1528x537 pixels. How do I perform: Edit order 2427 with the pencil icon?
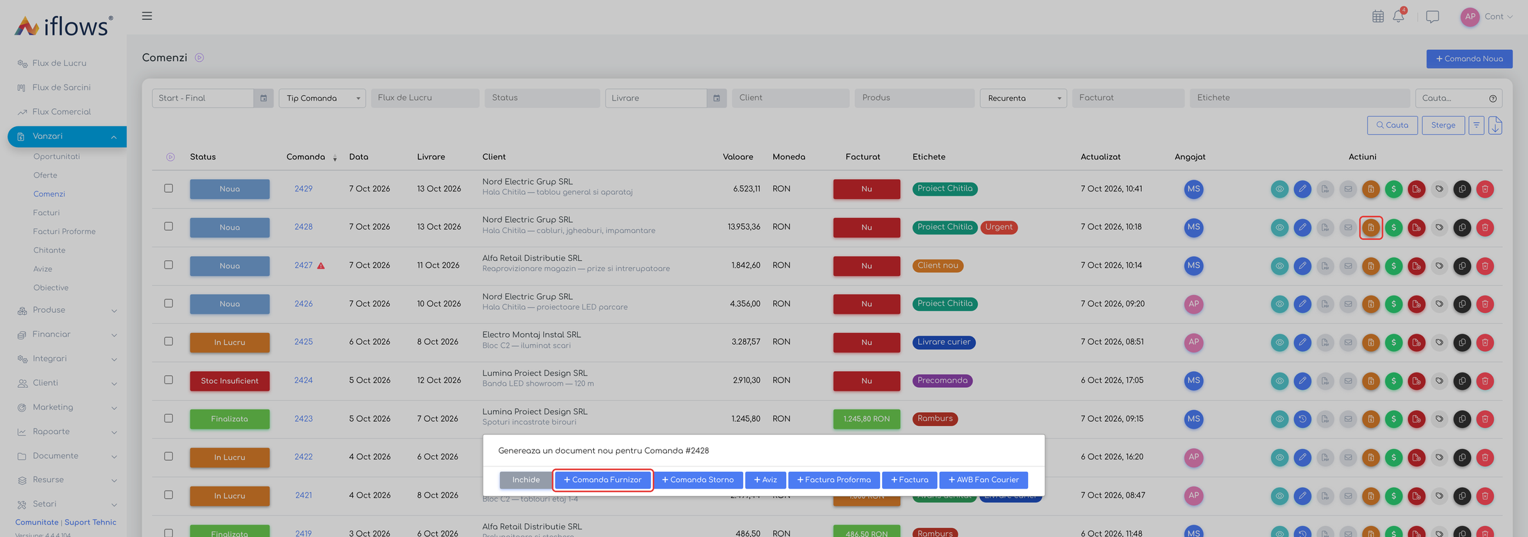tap(1302, 266)
